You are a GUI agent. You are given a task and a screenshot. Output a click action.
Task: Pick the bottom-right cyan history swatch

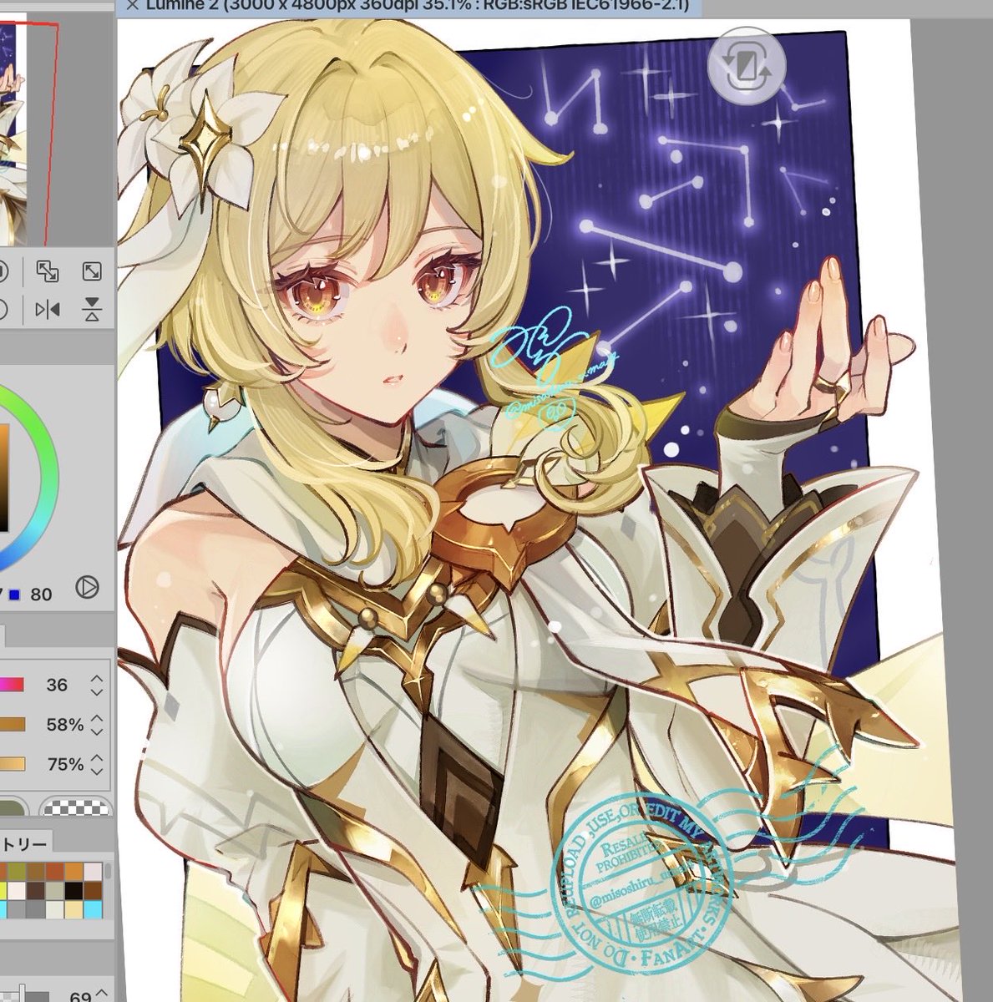pos(93,910)
